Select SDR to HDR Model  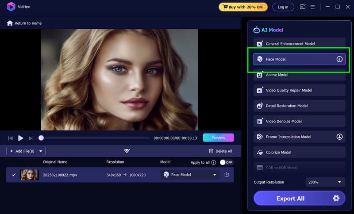tap(300, 168)
